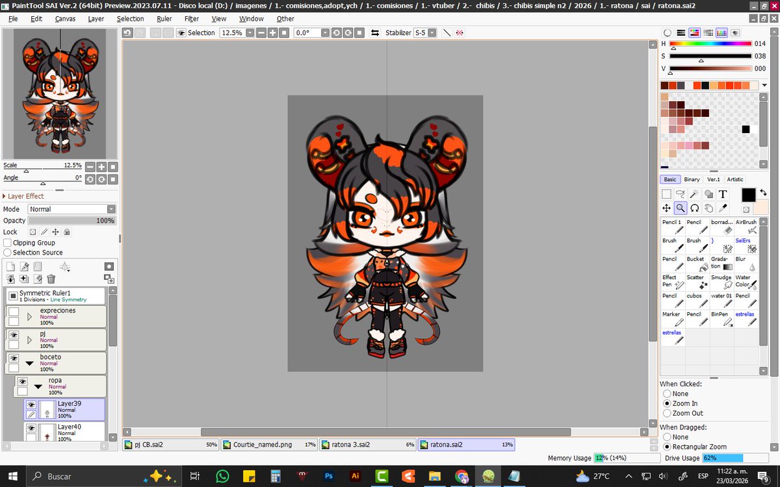Choose the Gradation tool preset

click(721, 262)
